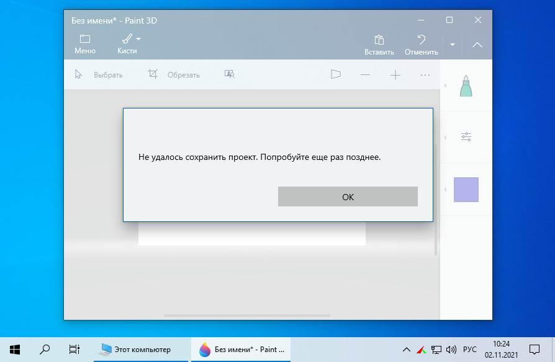Expand arrow beside the color swatch
This screenshot has width=555, height=362.
[445, 190]
